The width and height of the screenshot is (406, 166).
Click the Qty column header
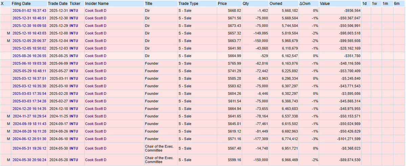coord(245,3)
